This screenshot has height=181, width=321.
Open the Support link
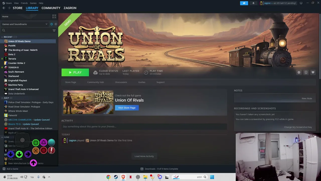tap(160, 82)
